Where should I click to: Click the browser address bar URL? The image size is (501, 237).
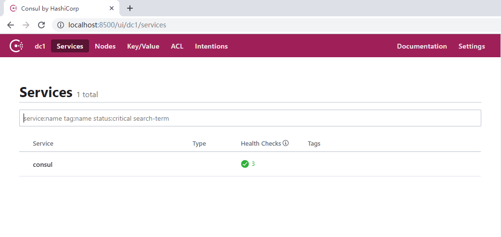point(117,25)
